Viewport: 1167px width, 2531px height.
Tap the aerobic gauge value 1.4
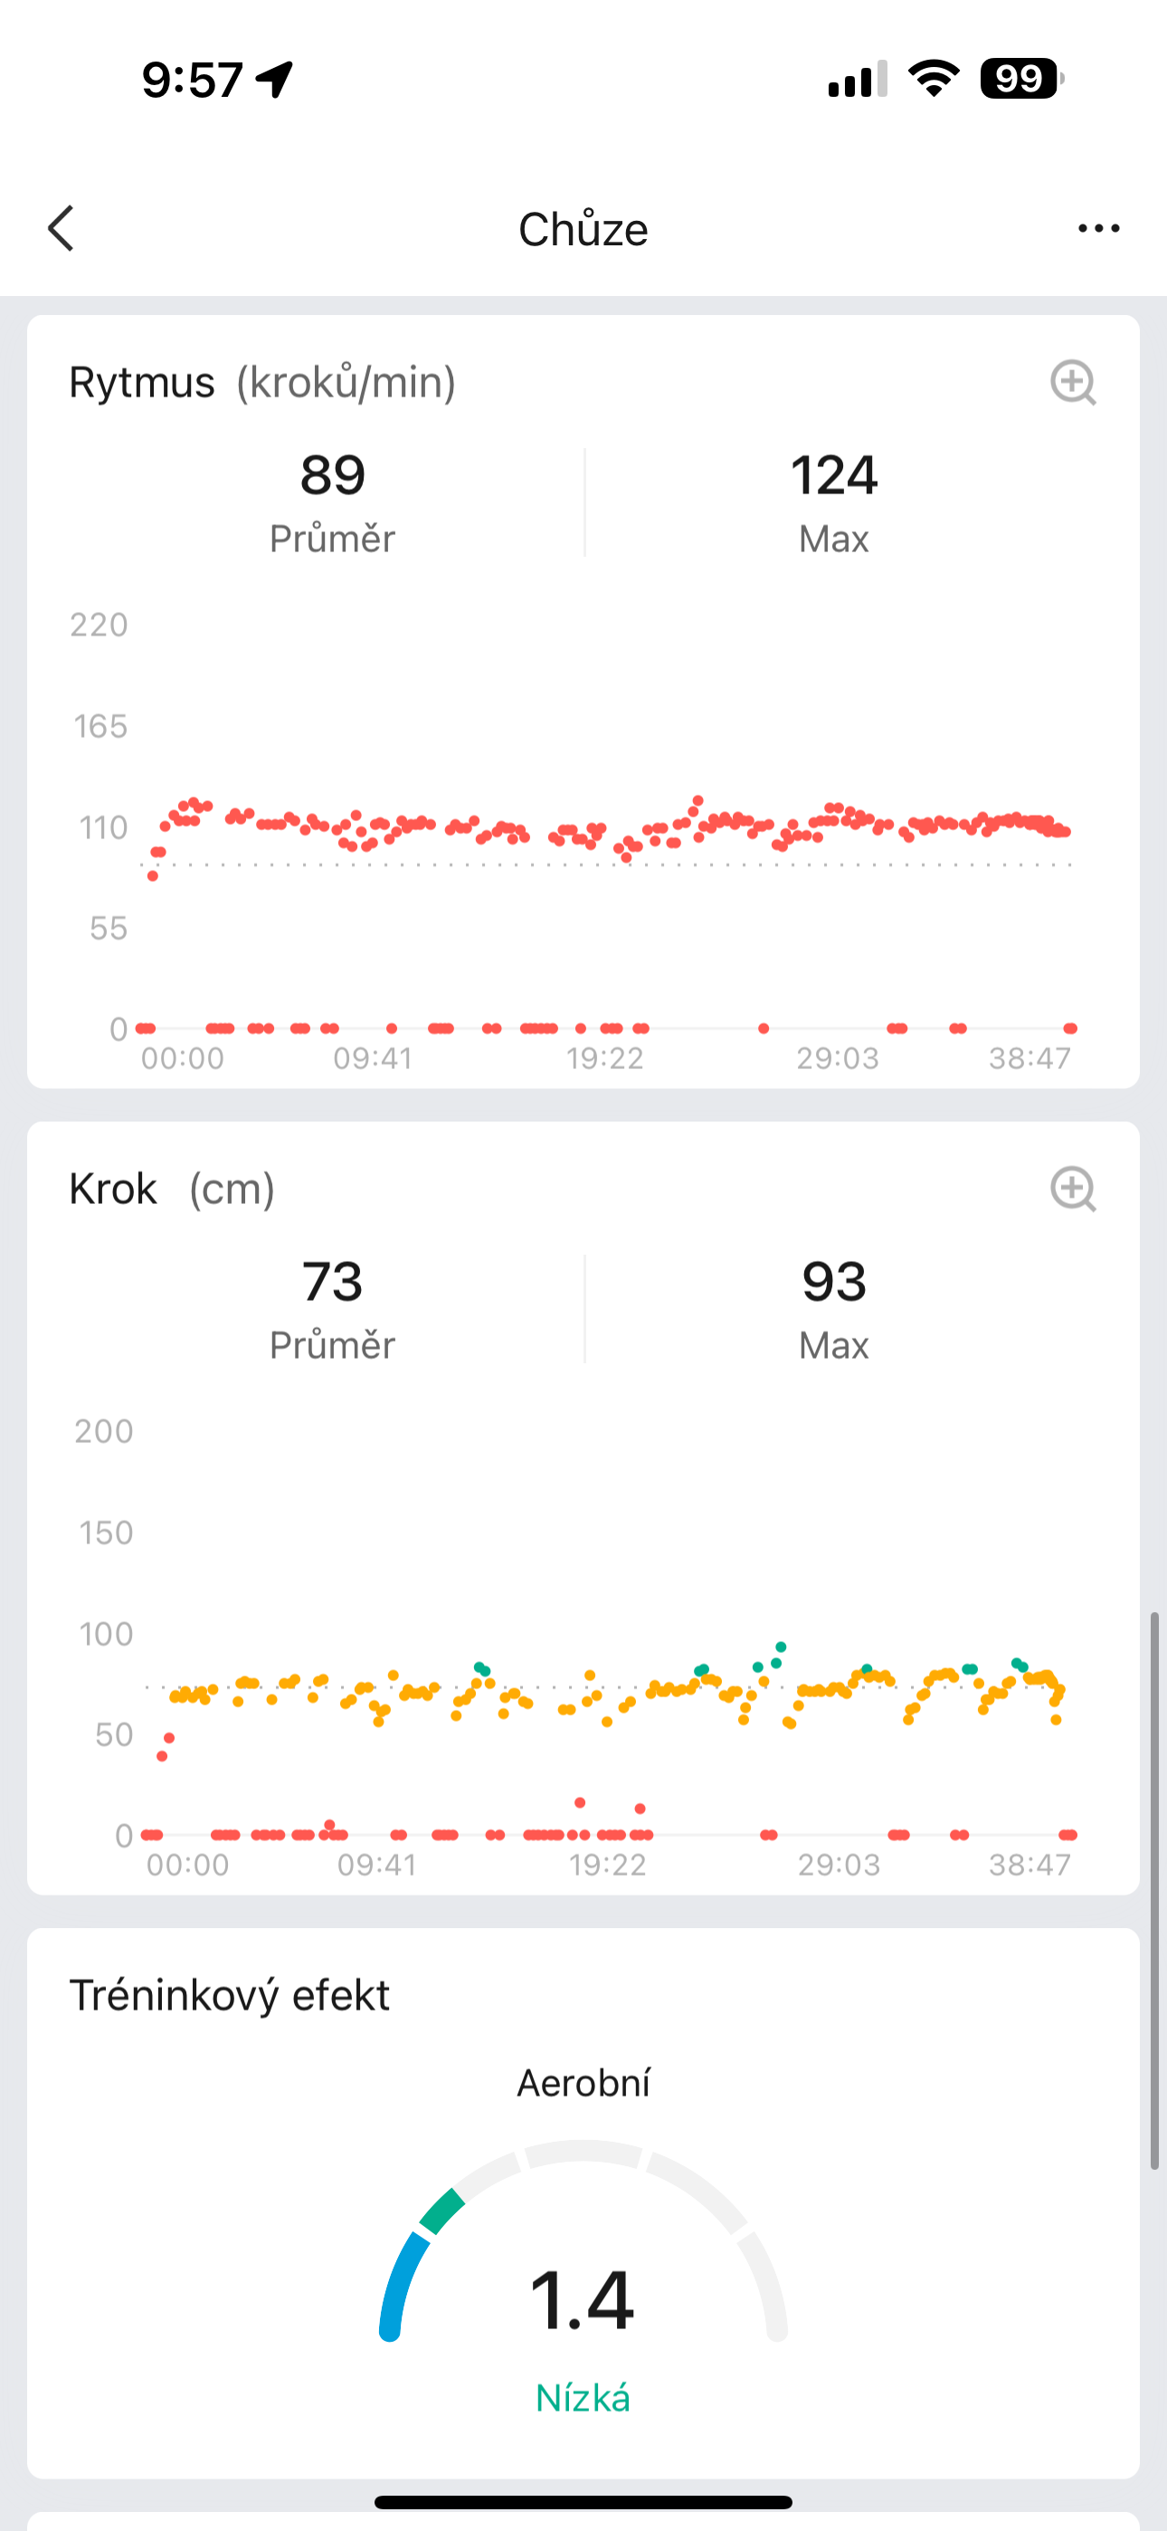[583, 2301]
